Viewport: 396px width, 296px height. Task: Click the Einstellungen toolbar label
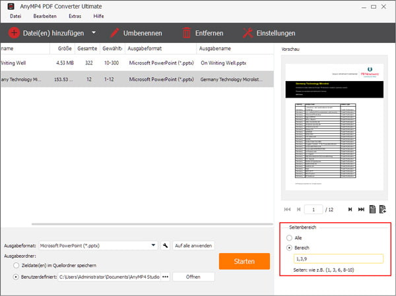point(276,33)
